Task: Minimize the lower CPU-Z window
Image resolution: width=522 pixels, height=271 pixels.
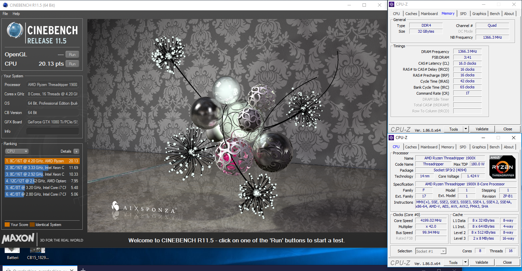Action: point(483,138)
